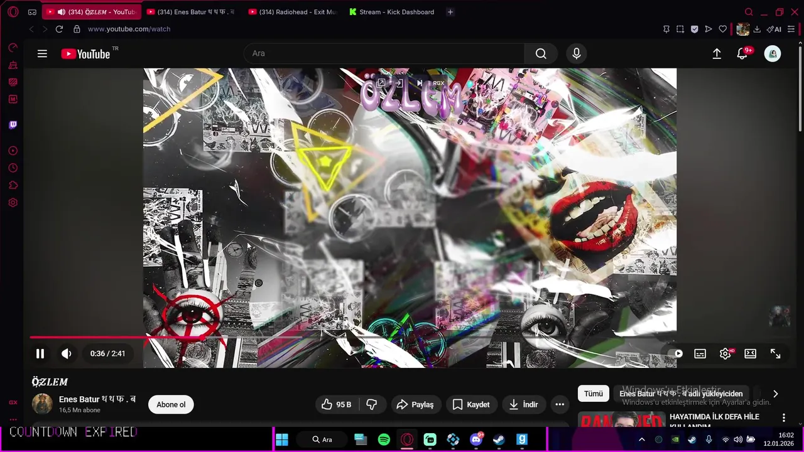Reload the current YouTube page

point(59,29)
